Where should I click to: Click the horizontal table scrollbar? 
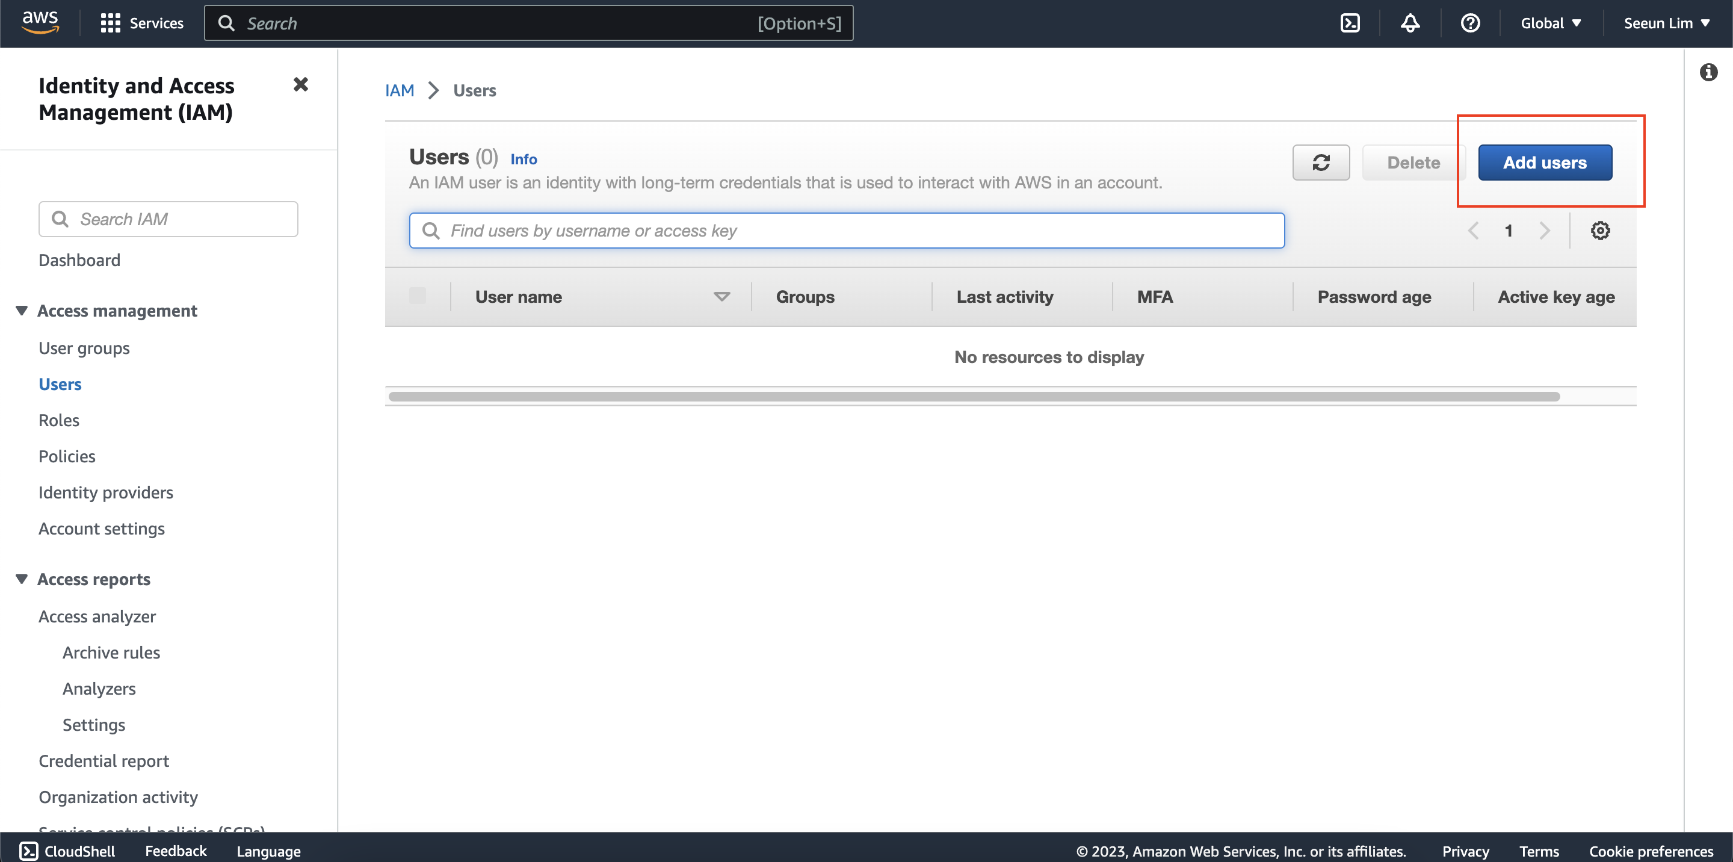974,396
